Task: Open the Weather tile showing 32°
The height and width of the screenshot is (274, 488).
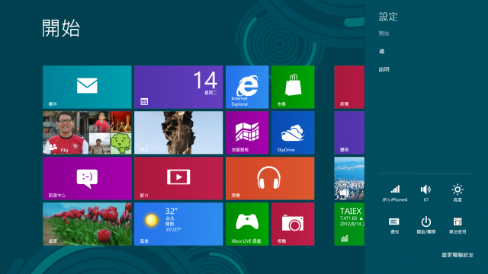Action: [178, 224]
